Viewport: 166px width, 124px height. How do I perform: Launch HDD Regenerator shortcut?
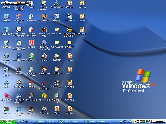tap(44, 85)
